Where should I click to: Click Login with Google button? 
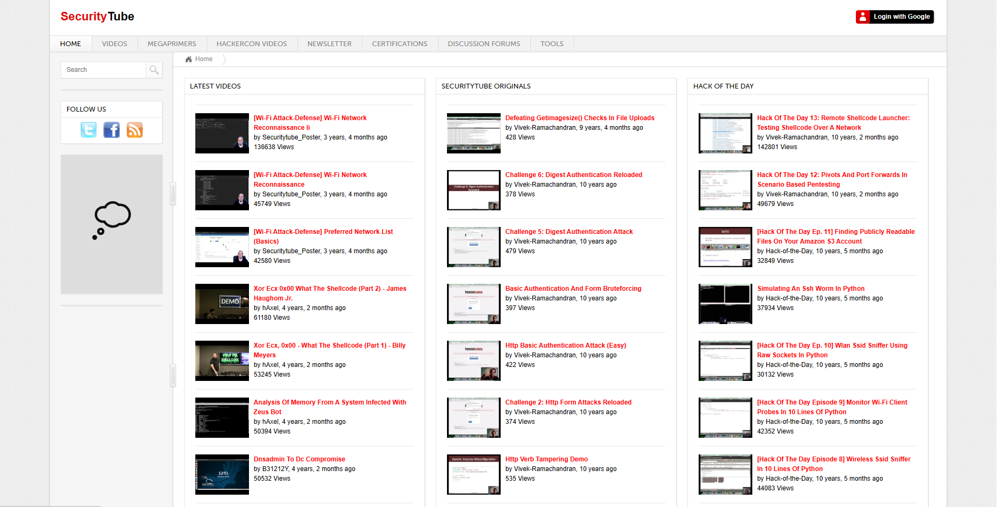pyautogui.click(x=895, y=17)
